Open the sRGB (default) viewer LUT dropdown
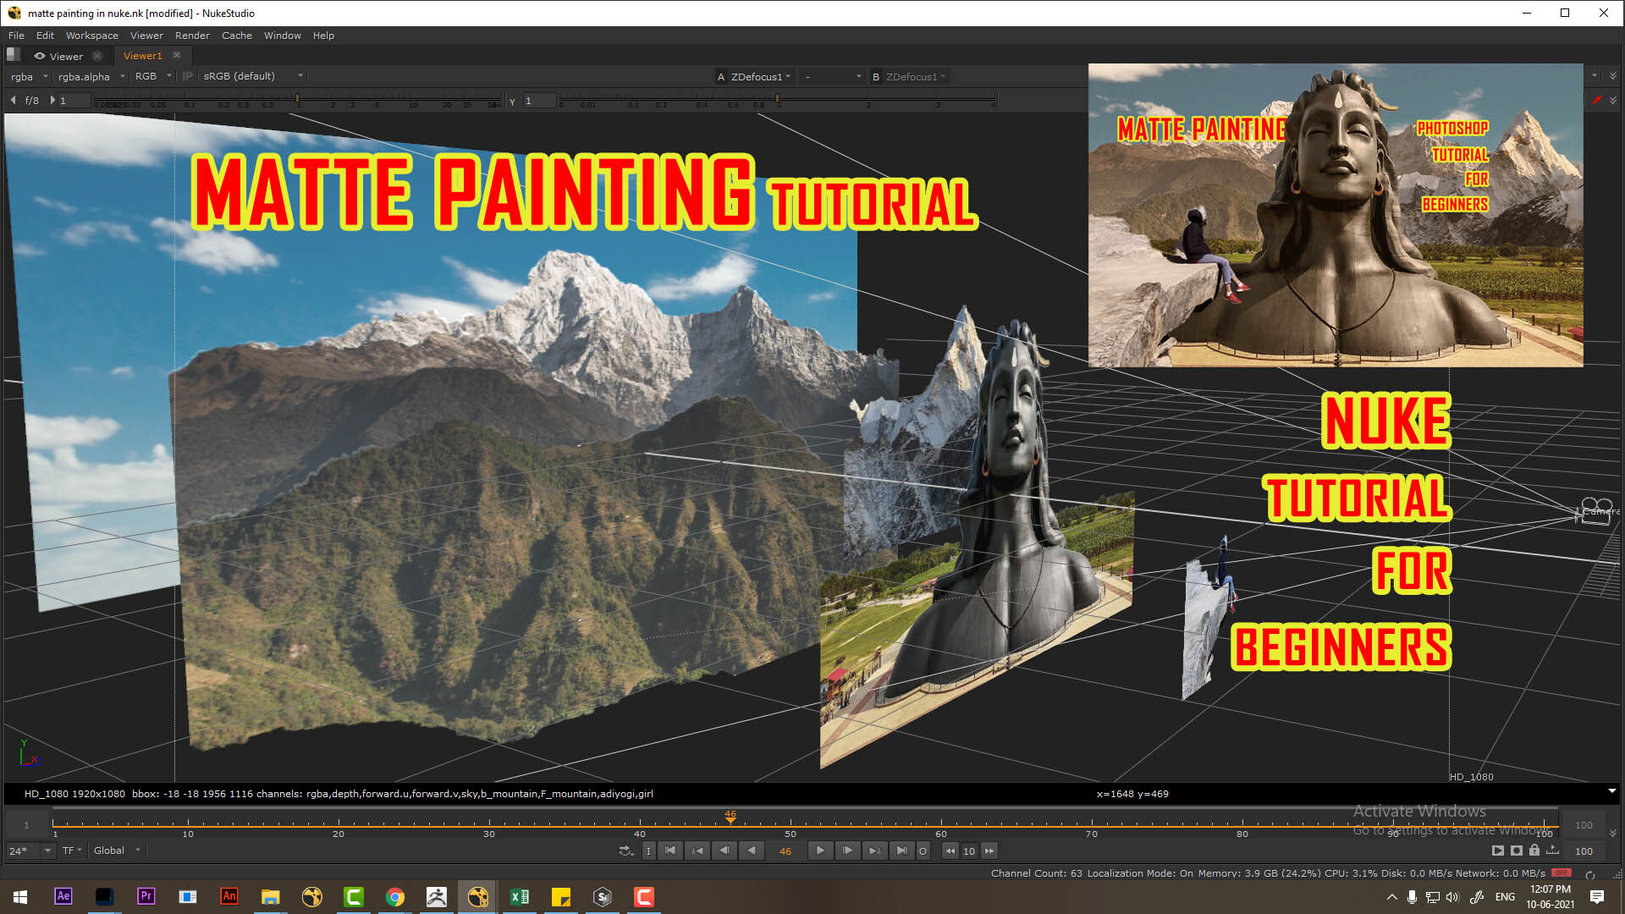Image resolution: width=1625 pixels, height=914 pixels. (250, 75)
